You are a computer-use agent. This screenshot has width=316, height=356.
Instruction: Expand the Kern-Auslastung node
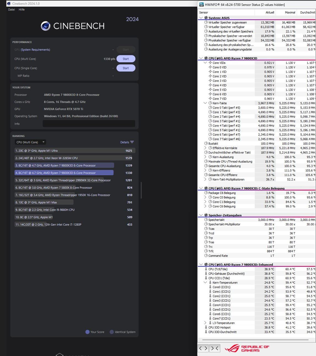click(205, 157)
